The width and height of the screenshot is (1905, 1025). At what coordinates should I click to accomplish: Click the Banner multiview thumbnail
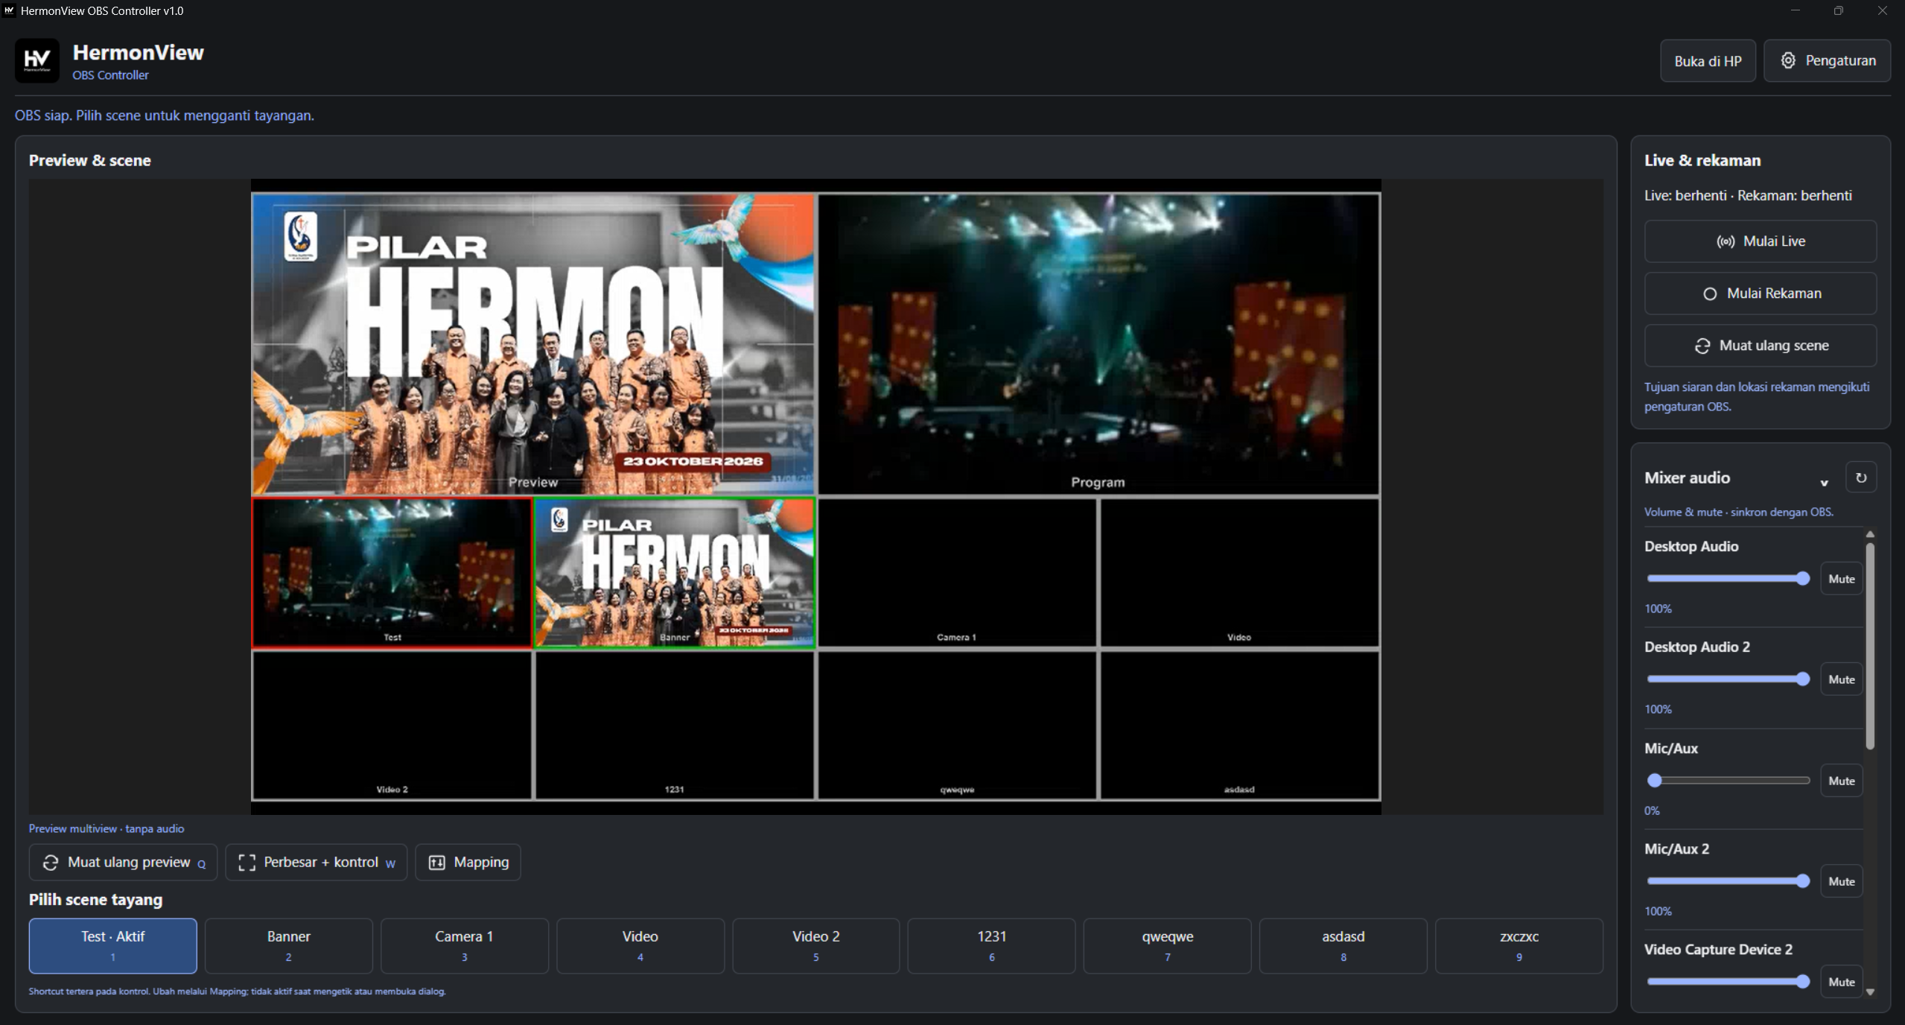(x=675, y=573)
